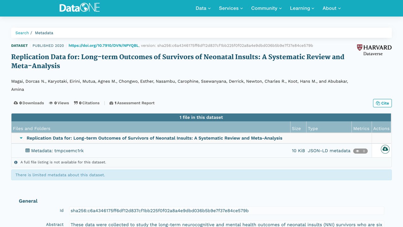Viewport: 403px width, 227px height.
Task: Click the dataset title heading
Action: pos(178,61)
